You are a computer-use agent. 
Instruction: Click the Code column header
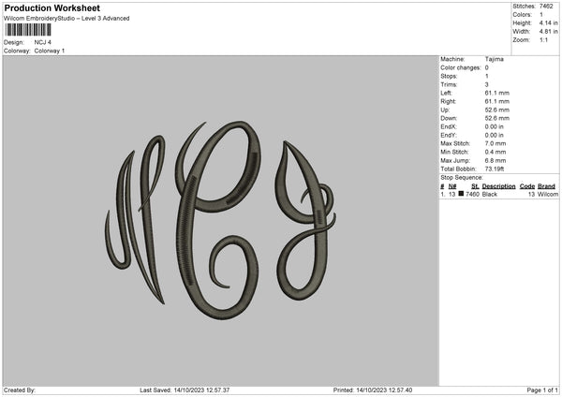click(x=527, y=186)
